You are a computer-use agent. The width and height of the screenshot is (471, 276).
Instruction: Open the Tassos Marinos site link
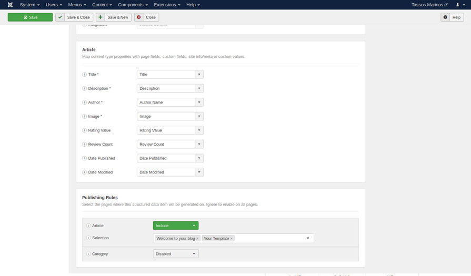pyautogui.click(x=429, y=5)
